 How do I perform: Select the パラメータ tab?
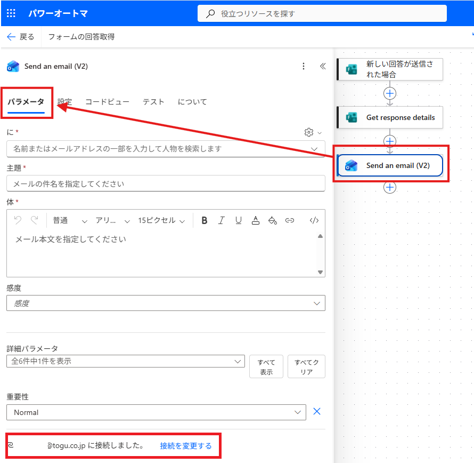click(26, 102)
